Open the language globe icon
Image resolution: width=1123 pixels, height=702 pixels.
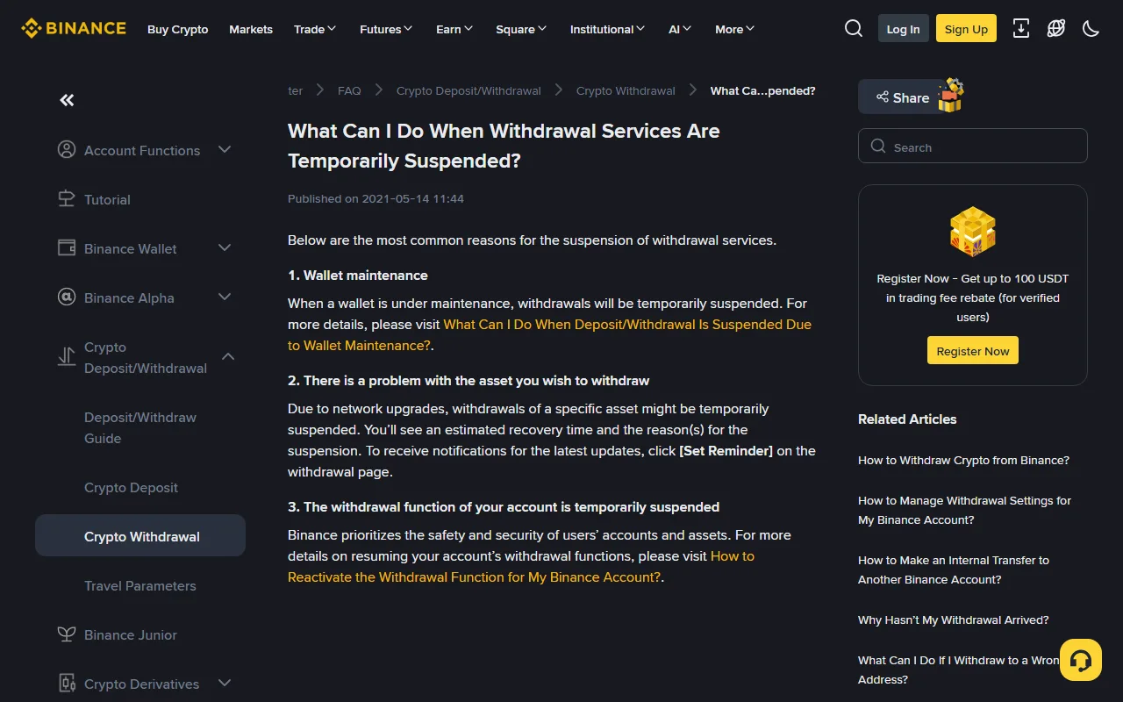1056,28
